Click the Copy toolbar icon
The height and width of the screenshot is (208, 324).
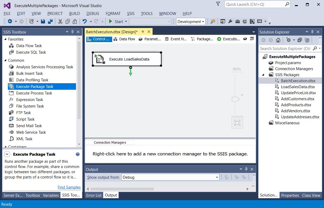(x=68, y=21)
